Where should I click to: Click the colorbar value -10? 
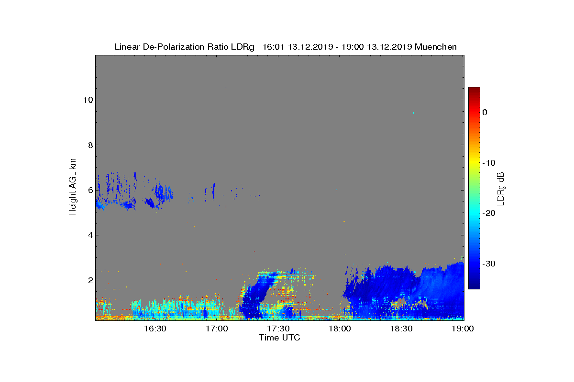point(488,163)
